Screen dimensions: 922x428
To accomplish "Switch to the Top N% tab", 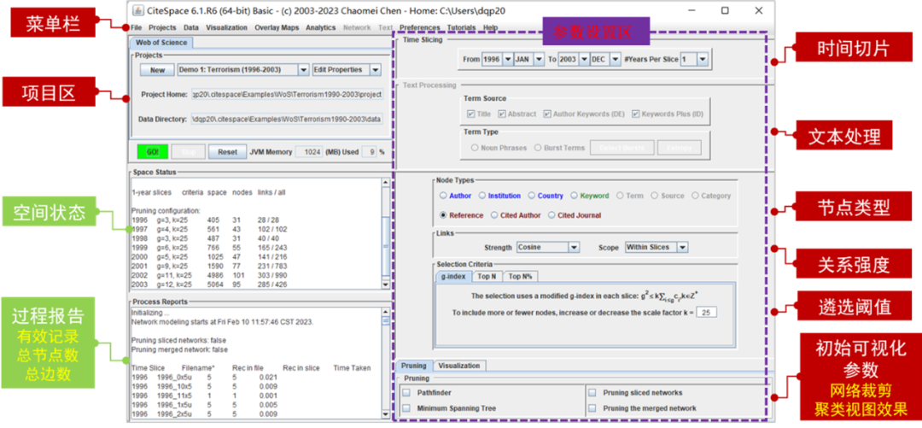I will (x=521, y=276).
